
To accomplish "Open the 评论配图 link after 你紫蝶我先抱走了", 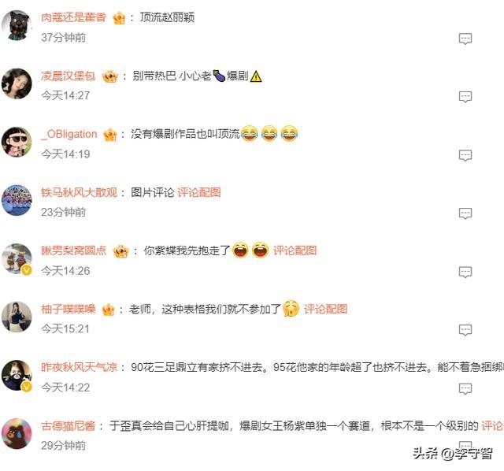I will [295, 250].
